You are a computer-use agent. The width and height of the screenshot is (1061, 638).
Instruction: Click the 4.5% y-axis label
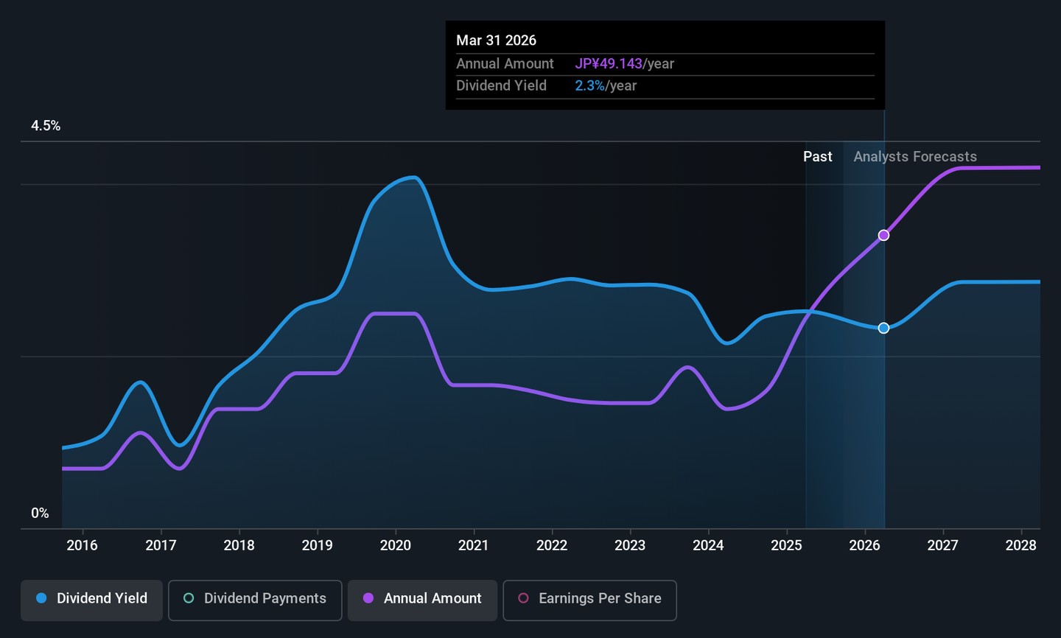click(x=46, y=126)
